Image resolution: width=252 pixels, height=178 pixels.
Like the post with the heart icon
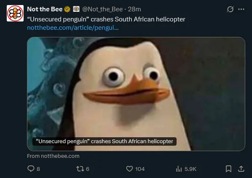(x=129, y=169)
